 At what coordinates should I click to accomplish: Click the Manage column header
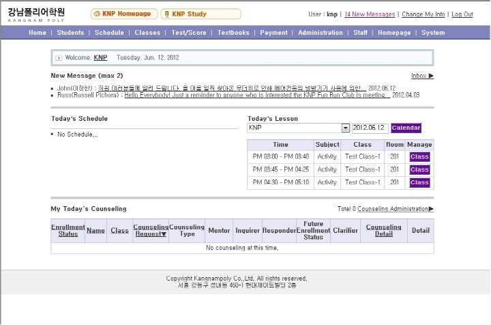(419, 145)
